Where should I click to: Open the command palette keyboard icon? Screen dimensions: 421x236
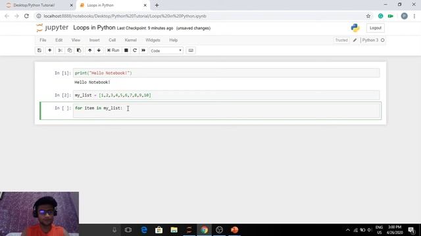coord(191,50)
